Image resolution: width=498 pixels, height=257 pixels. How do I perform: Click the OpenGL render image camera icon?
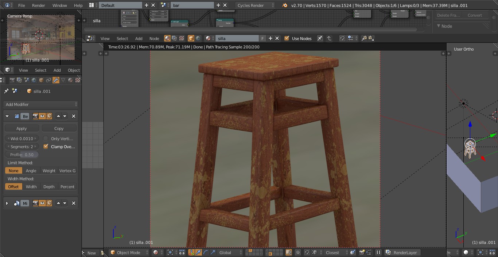pyautogui.click(x=362, y=252)
